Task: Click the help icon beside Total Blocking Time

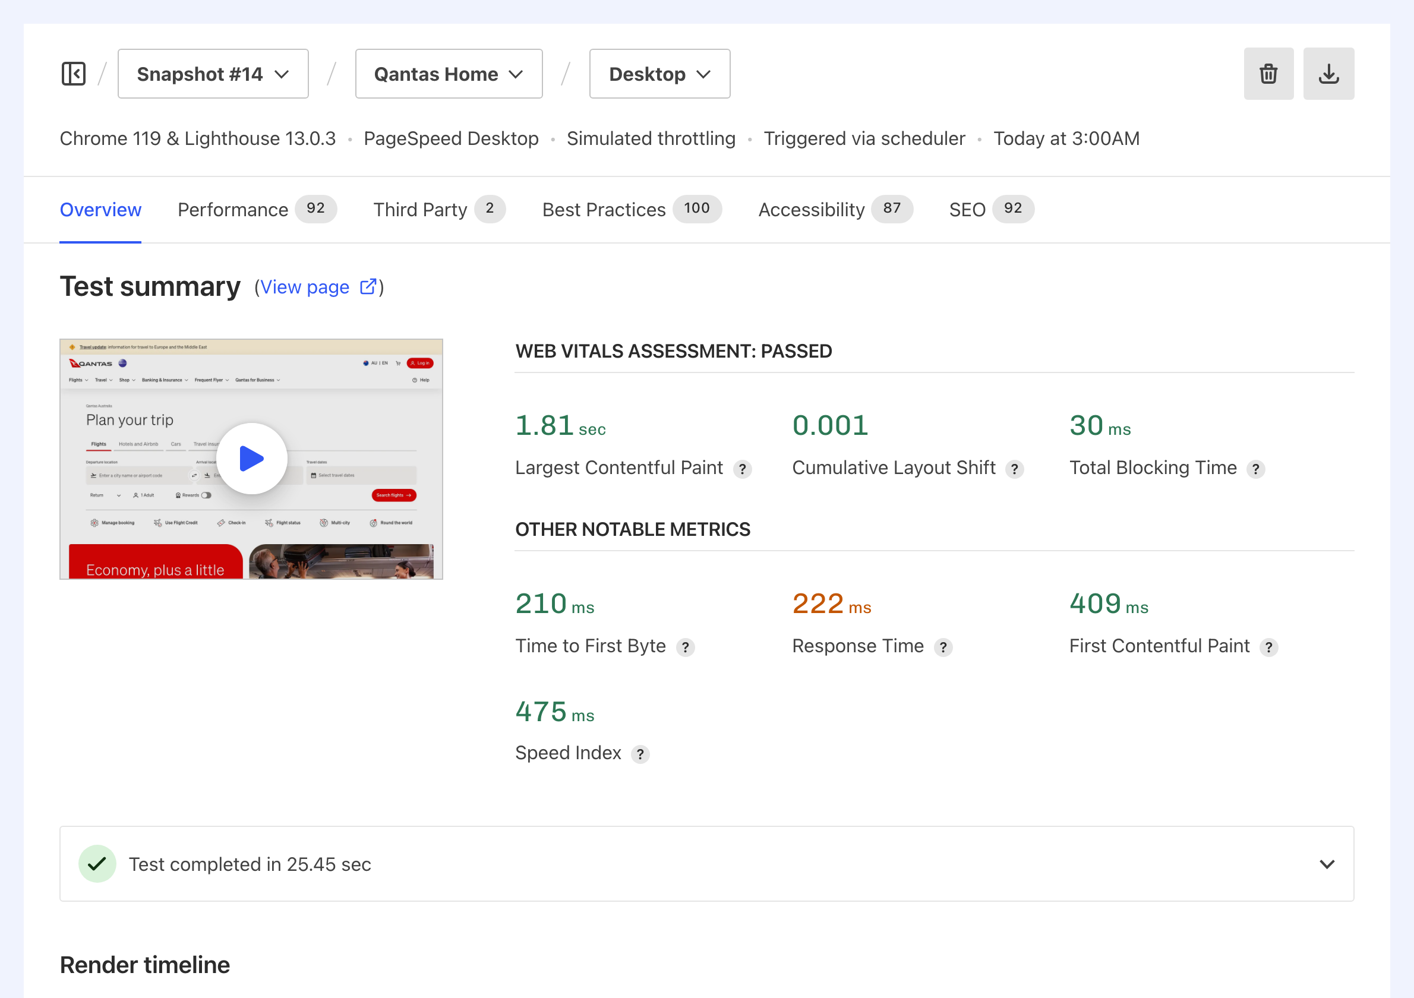Action: coord(1257,469)
